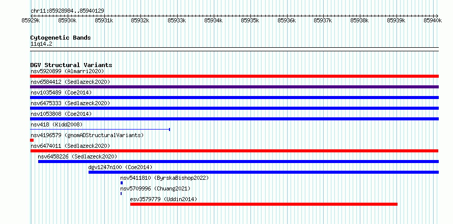
Task: Click the Cytogenetic Bands track title
Action: (61, 38)
